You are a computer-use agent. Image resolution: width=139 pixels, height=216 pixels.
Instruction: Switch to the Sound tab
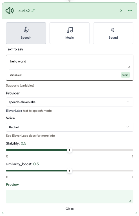(x=113, y=33)
